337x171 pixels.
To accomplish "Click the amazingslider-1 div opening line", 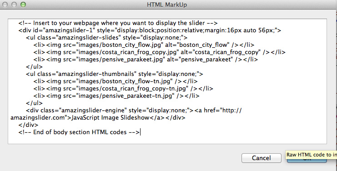I will 150,30.
